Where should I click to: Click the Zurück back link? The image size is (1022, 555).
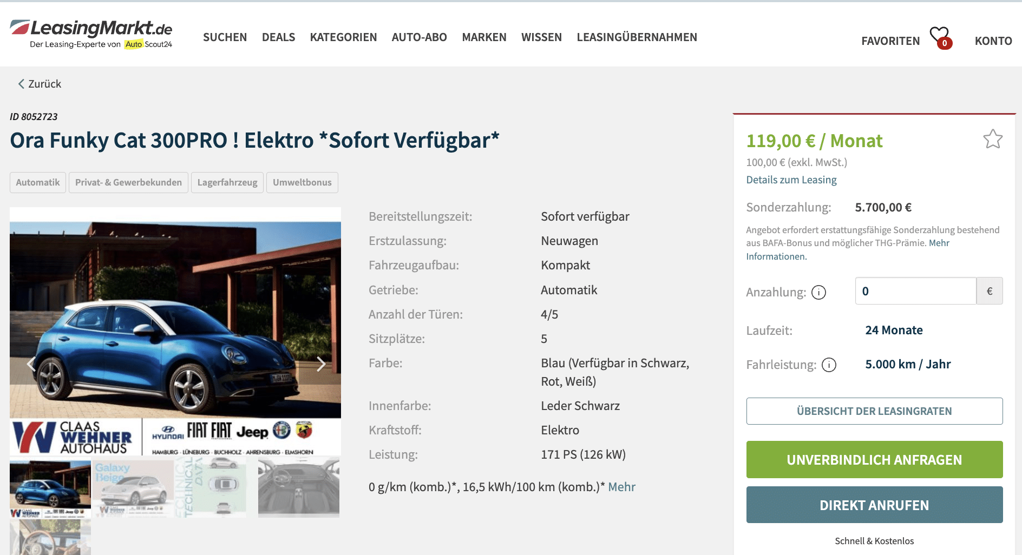(x=40, y=84)
